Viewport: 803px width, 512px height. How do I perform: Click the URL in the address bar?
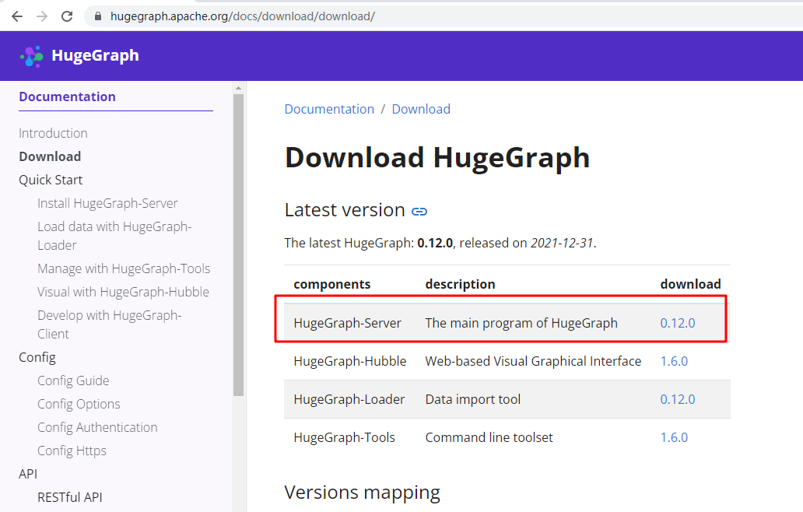click(x=242, y=16)
